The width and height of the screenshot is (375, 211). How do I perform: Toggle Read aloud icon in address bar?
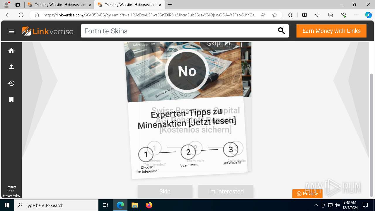(x=263, y=15)
